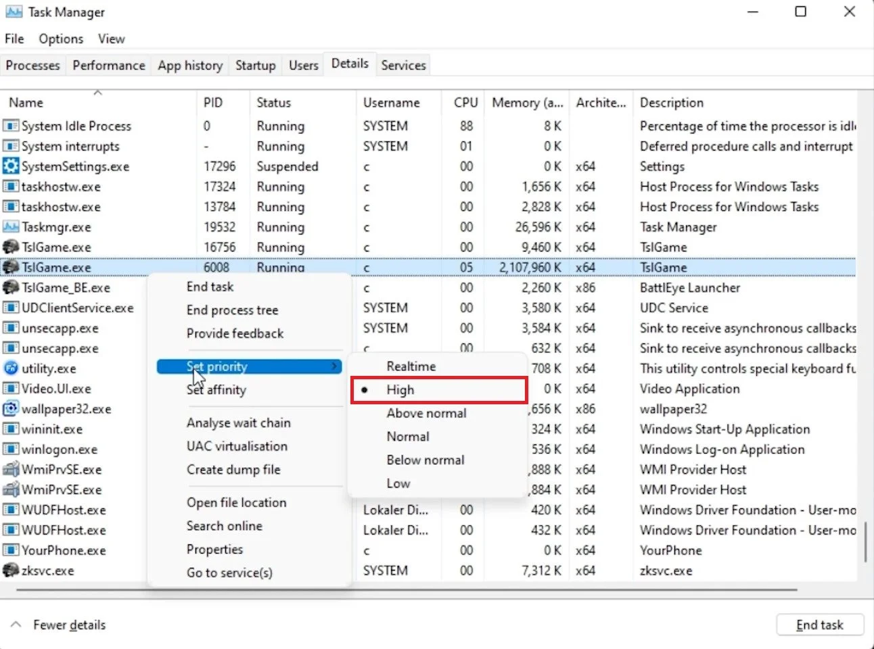The width and height of the screenshot is (874, 649).
Task: Click the wallpaper32.exe process icon
Action: tap(11, 409)
